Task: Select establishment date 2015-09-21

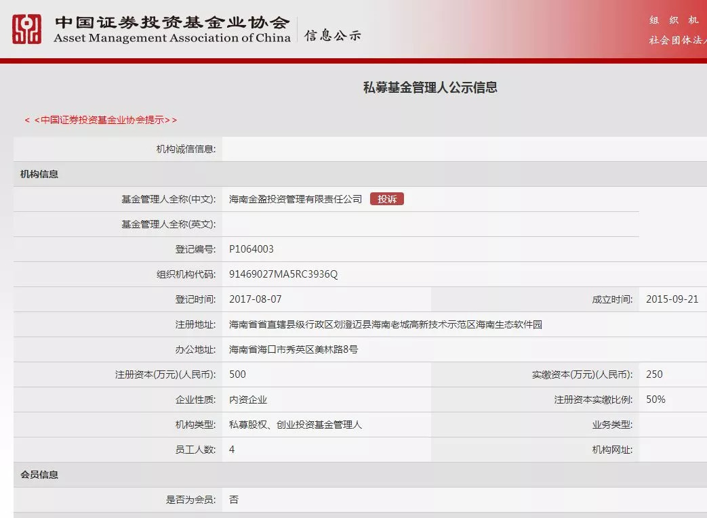Action: (672, 299)
